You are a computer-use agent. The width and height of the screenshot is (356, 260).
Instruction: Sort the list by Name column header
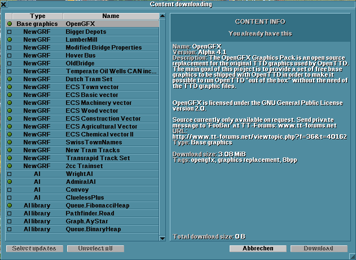(111, 16)
